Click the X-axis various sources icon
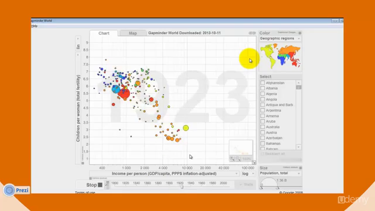This screenshot has width=375, height=211. pyautogui.click(x=91, y=178)
